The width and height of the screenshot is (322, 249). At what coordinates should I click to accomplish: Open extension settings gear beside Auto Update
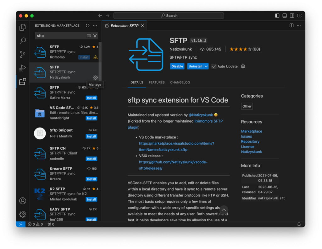pos(243,66)
